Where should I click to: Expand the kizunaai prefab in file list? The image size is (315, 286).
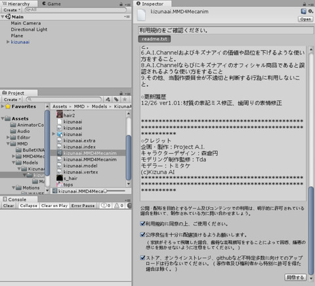coord(54,134)
